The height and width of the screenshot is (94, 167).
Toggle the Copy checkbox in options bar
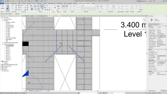point(16,14)
